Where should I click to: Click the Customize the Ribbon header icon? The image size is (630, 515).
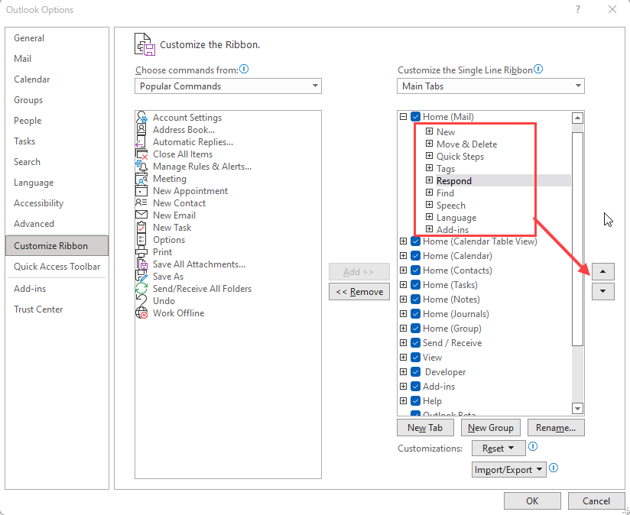[x=145, y=44]
